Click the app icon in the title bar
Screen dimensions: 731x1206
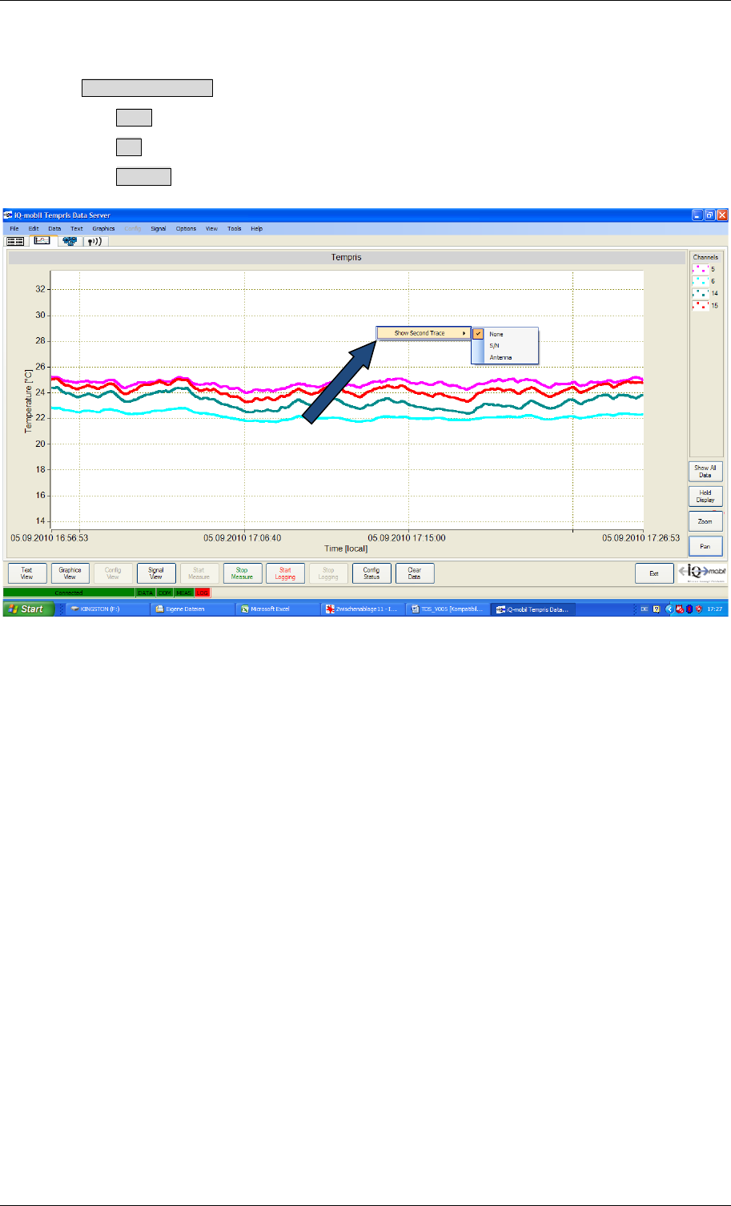(x=9, y=215)
